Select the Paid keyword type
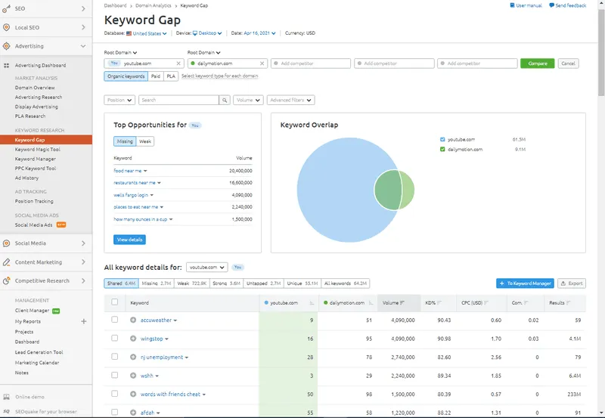Image resolution: width=605 pixels, height=418 pixels. coord(156,76)
